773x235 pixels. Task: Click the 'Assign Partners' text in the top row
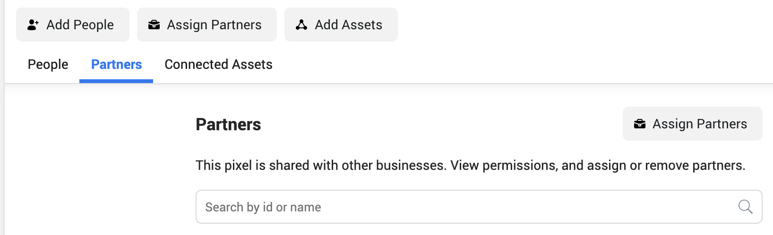(x=215, y=25)
